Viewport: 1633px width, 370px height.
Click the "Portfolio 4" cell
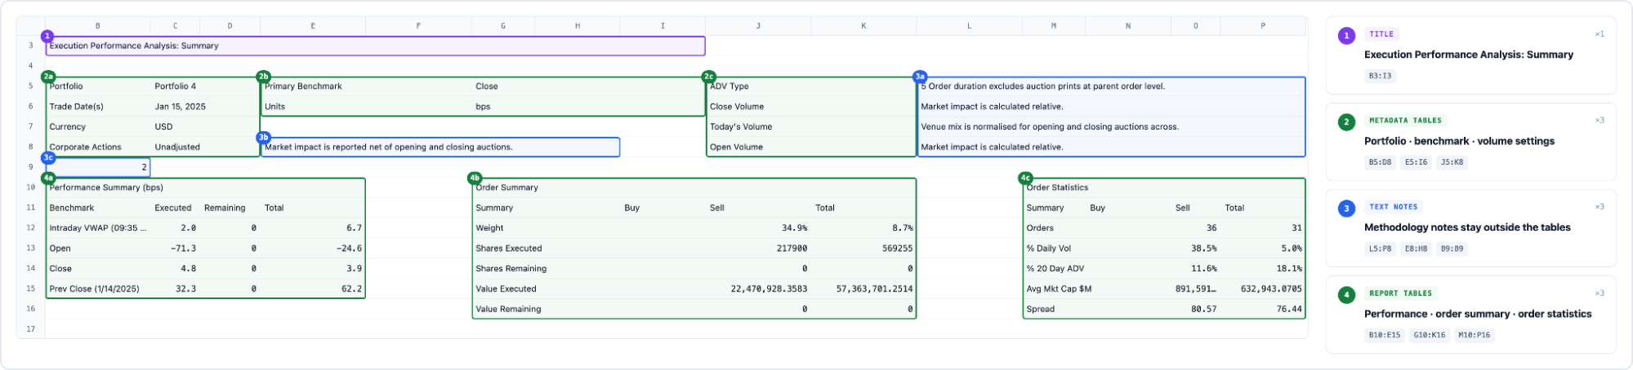click(x=205, y=86)
